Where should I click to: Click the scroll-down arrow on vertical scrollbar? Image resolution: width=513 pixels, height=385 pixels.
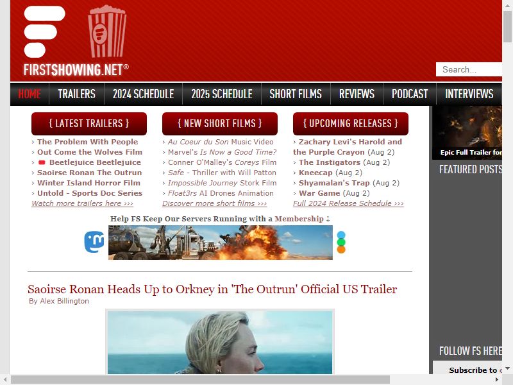pyautogui.click(x=507, y=368)
